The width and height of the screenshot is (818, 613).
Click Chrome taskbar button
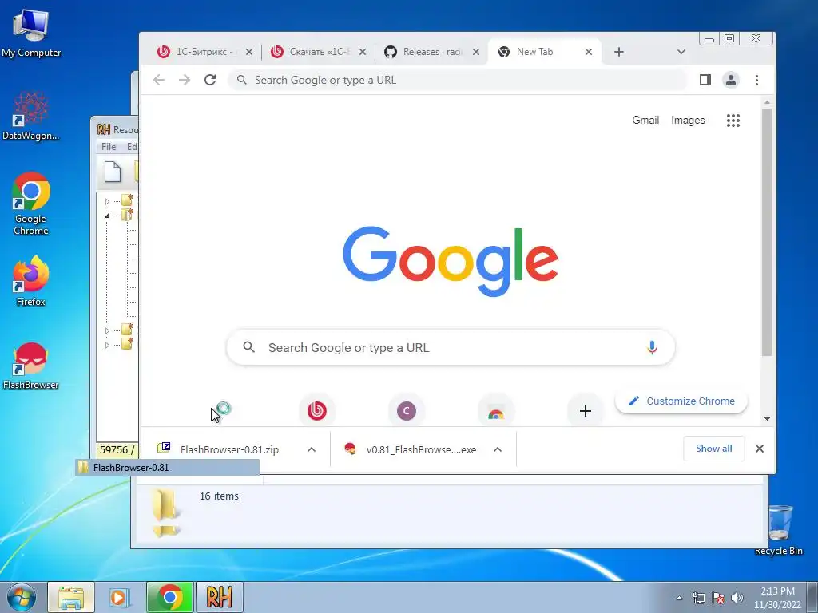169,597
